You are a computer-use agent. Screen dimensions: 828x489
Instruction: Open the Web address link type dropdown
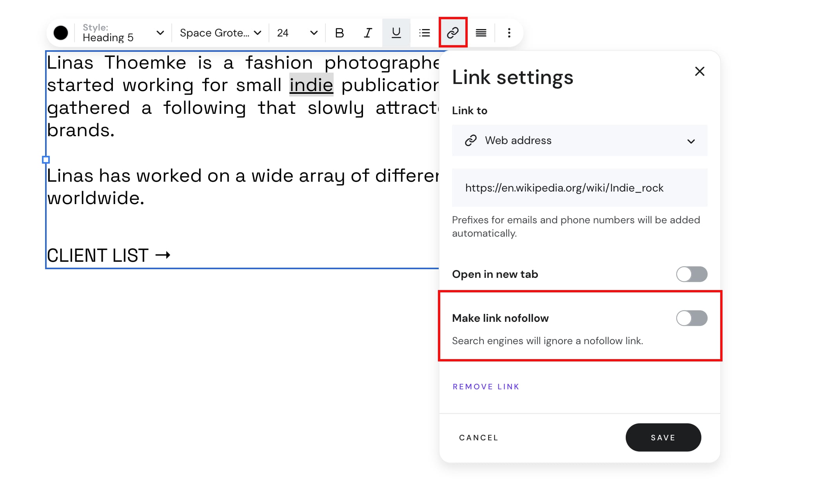[579, 140]
